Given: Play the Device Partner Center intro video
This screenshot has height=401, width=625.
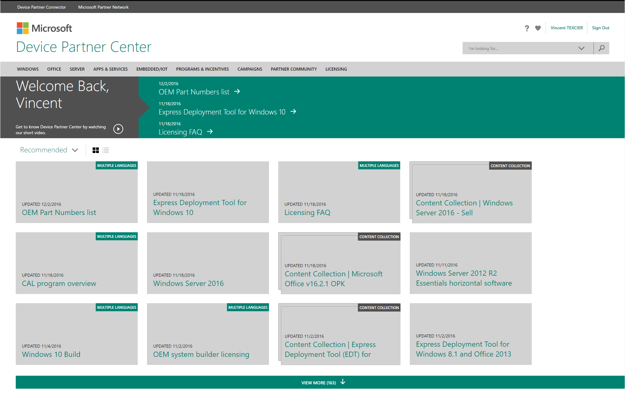Looking at the screenshot, I should click(x=118, y=129).
